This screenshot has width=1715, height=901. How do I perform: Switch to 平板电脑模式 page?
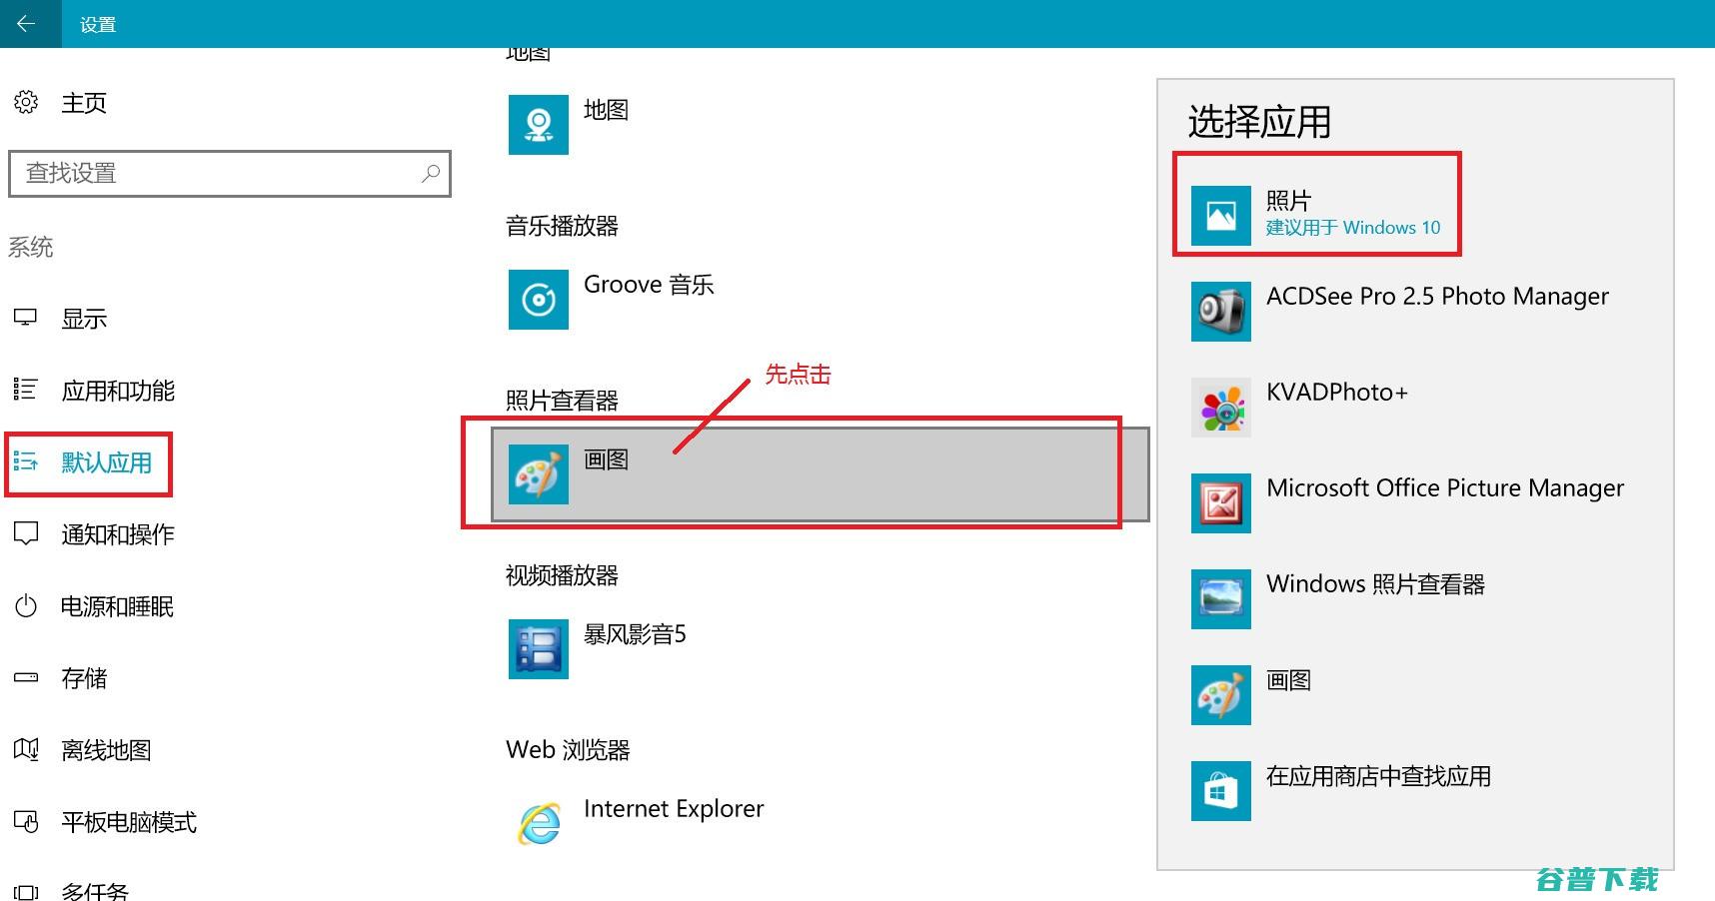(129, 822)
